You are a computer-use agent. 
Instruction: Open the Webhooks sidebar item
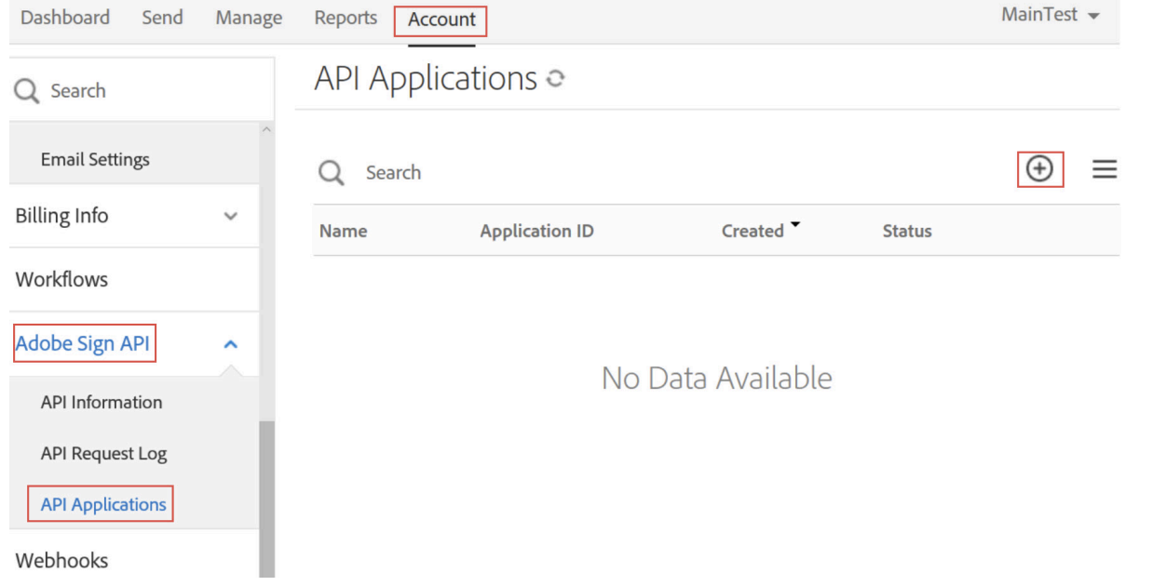pyautogui.click(x=61, y=560)
